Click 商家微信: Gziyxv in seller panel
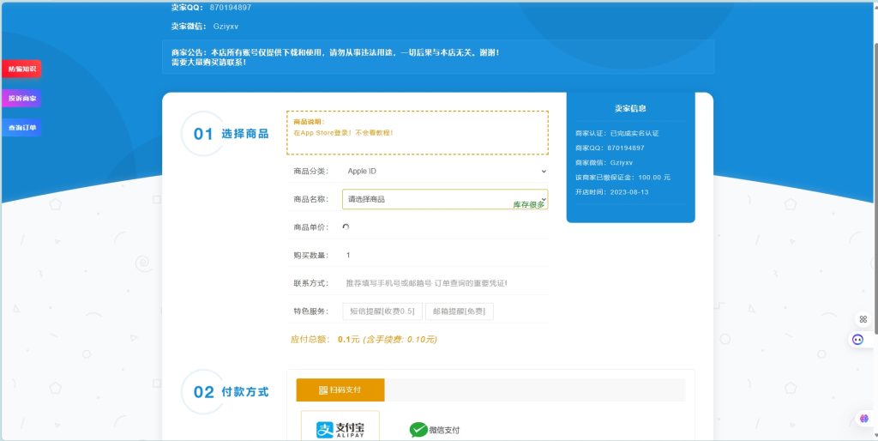This screenshot has height=441, width=878. point(604,162)
